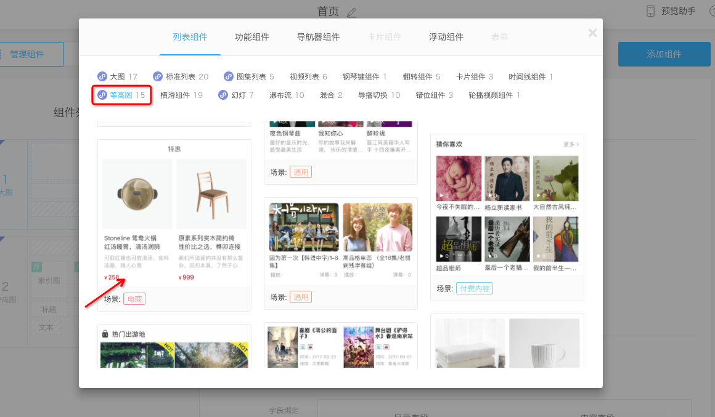Click the white towels image
Viewport: 715px width, 417px height.
[470, 342]
